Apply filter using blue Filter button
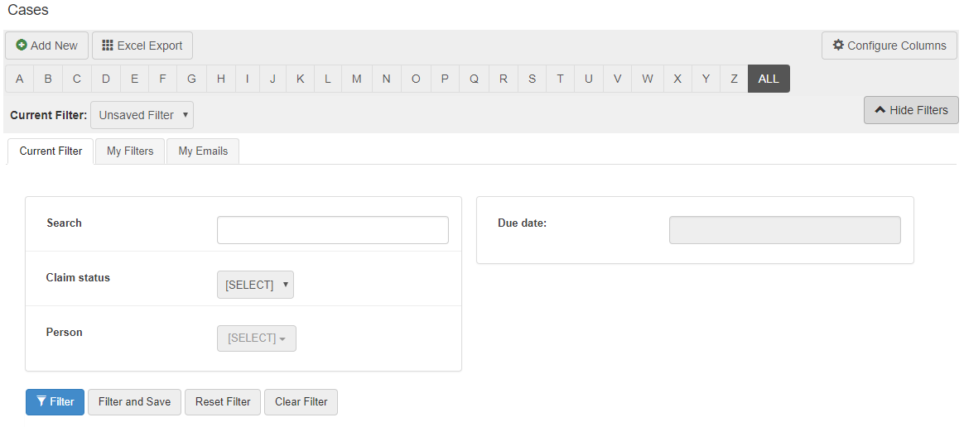This screenshot has width=964, height=427. (55, 401)
